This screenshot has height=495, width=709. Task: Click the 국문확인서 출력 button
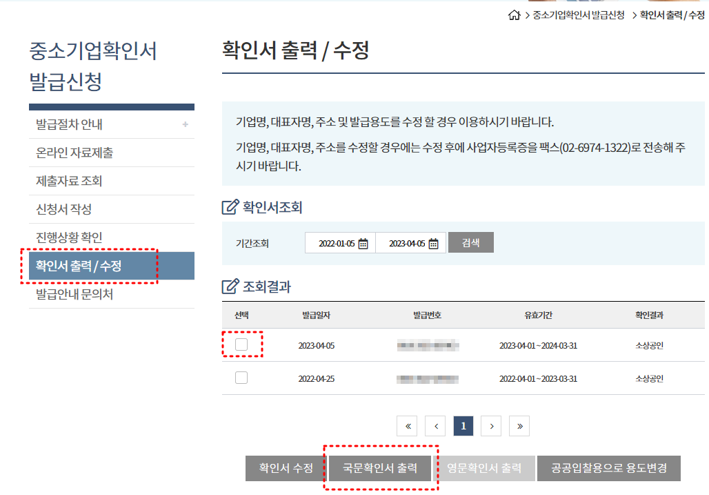click(379, 468)
